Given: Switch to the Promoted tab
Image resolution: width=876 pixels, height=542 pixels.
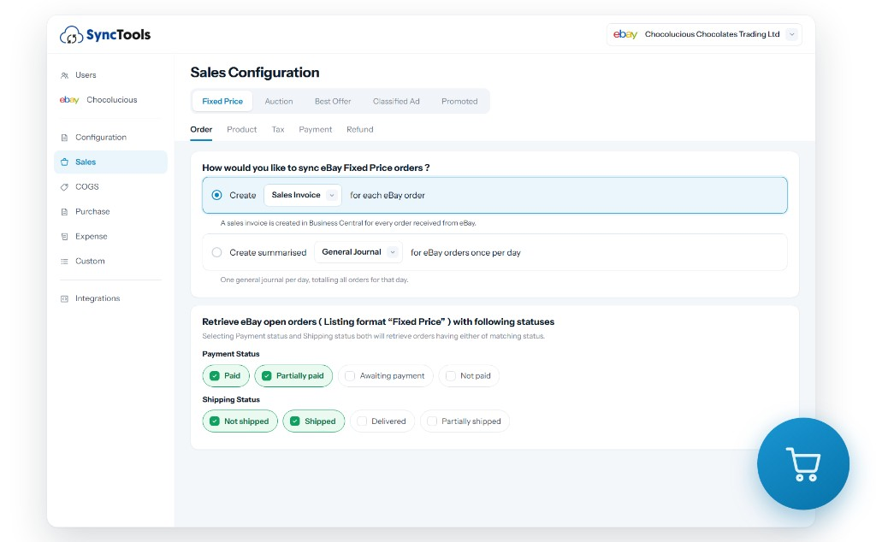Looking at the screenshot, I should [459, 101].
